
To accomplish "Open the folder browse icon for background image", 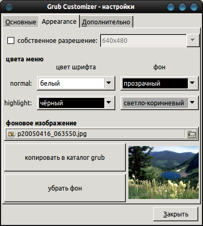I will pos(192,134).
